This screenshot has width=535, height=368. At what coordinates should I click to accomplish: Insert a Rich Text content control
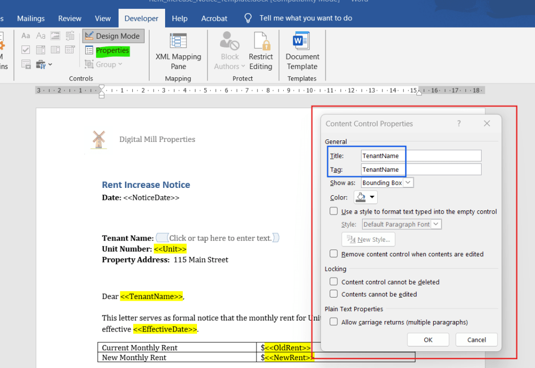pos(26,35)
